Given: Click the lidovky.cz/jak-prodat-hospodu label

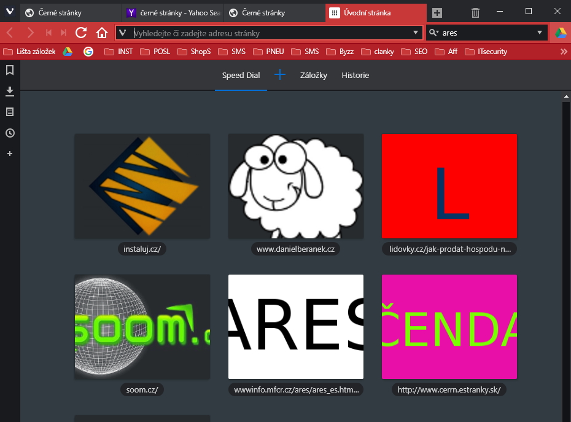Looking at the screenshot, I should (x=449, y=249).
